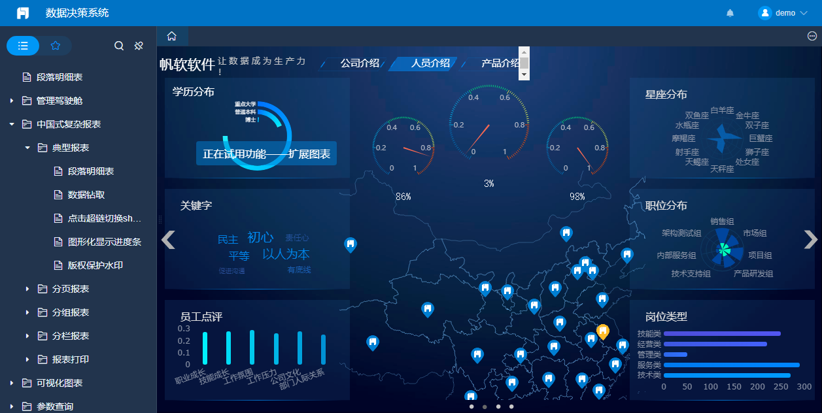822x413 pixels.
Task: Click the 初心 keyword in the word cloud
Action: [x=260, y=237]
